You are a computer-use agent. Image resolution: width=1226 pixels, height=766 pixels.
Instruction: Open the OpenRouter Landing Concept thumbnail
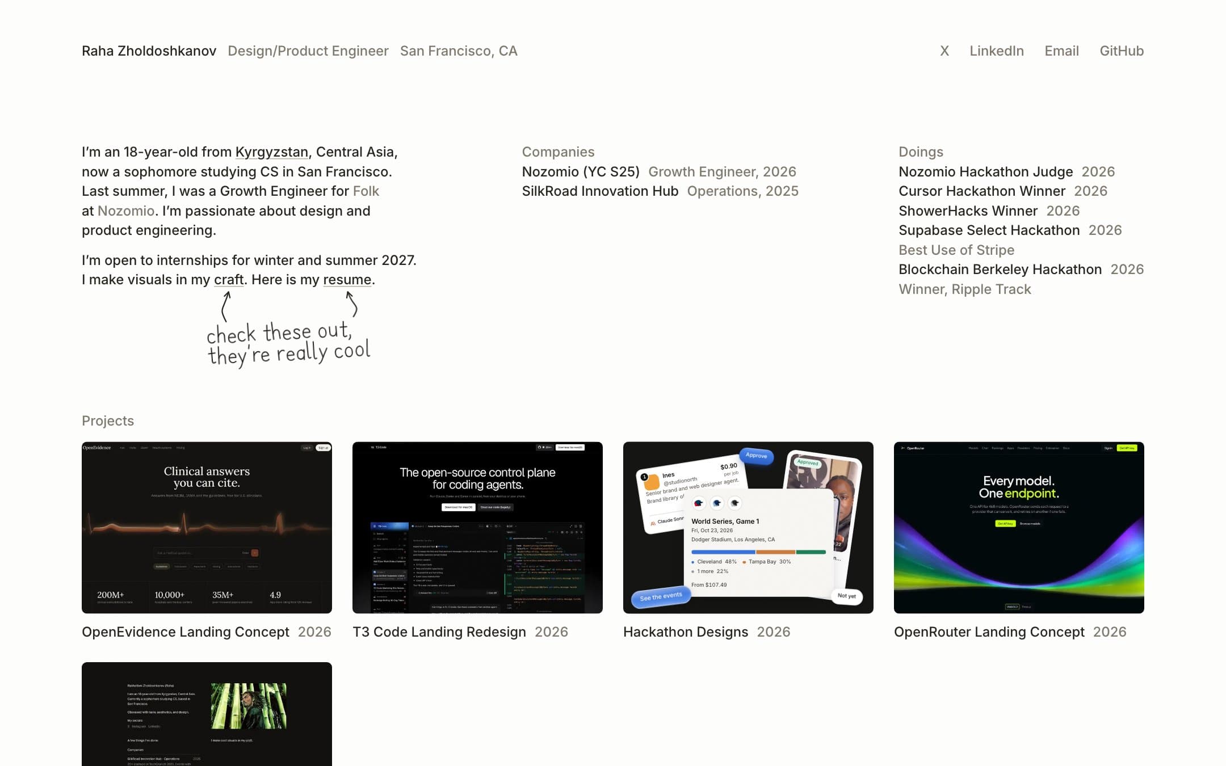click(x=1019, y=527)
